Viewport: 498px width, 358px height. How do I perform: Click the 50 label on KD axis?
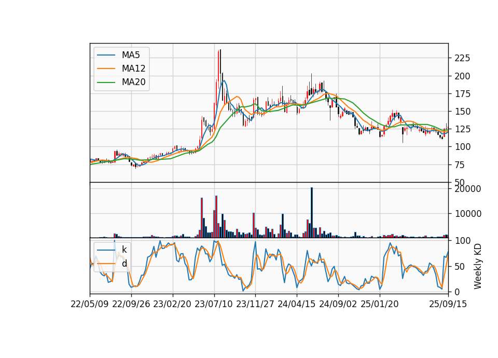tap(460, 267)
